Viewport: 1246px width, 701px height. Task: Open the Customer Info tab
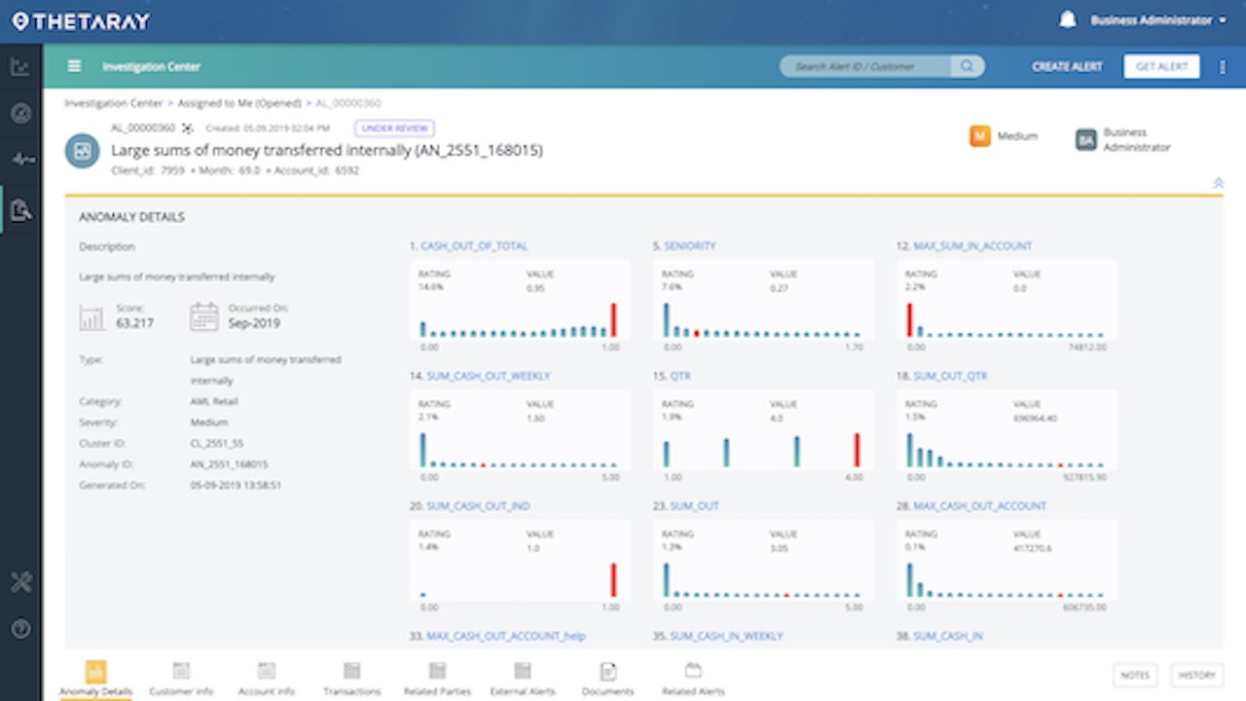click(x=181, y=679)
